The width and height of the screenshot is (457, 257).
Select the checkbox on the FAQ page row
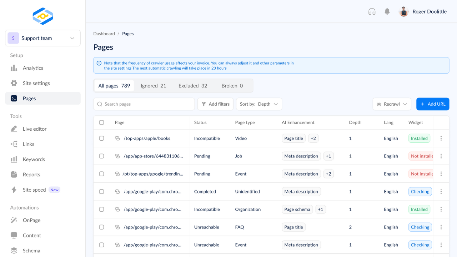[101, 227]
